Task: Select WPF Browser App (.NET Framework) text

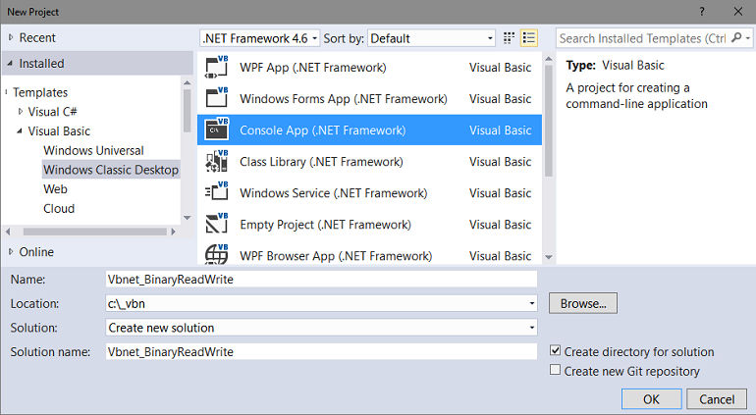Action: tap(336, 256)
